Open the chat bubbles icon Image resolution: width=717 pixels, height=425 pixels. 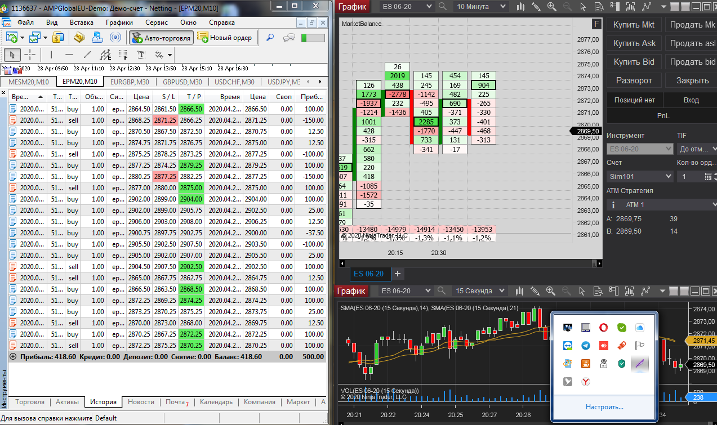coord(290,38)
